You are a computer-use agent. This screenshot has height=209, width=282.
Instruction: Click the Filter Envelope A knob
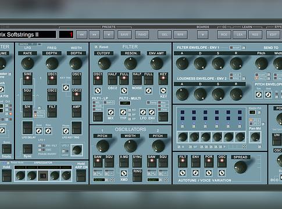pos(182,63)
